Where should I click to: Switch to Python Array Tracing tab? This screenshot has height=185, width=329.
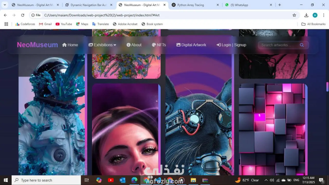tap(196, 5)
